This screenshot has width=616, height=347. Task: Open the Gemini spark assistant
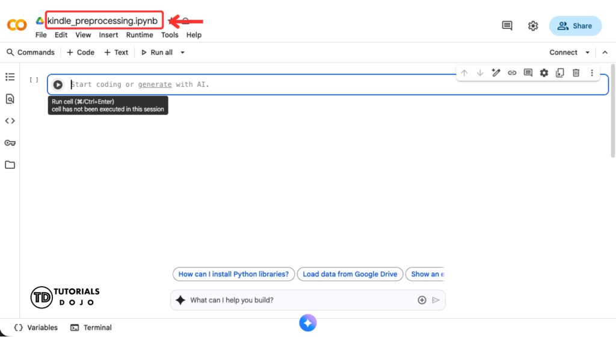(x=307, y=323)
